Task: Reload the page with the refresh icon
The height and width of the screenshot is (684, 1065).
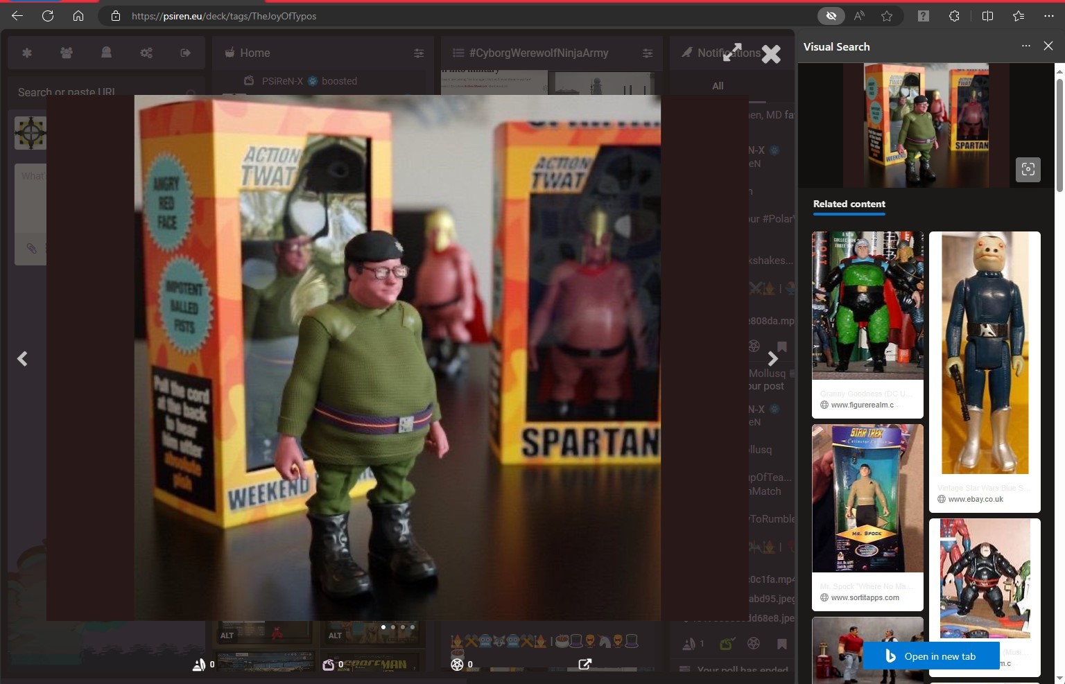Action: click(48, 16)
